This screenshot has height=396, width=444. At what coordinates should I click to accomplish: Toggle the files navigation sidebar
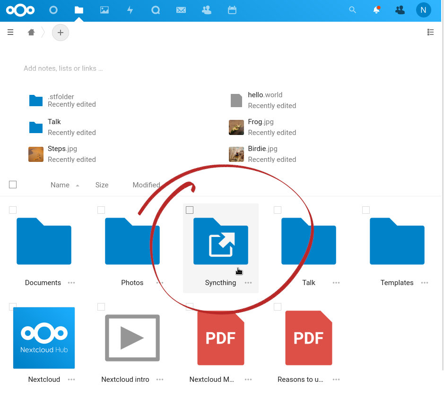[10, 32]
